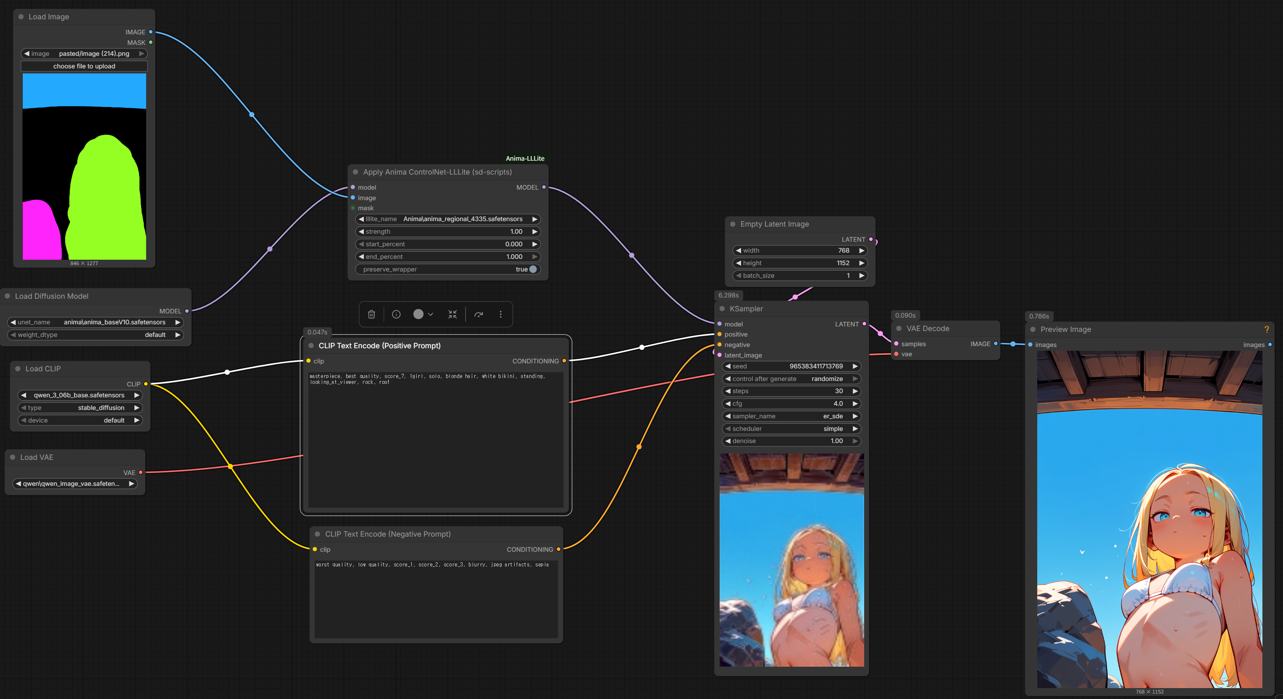This screenshot has width=1283, height=699.
Task: Open the weight_dtype dropdown
Action: point(95,335)
